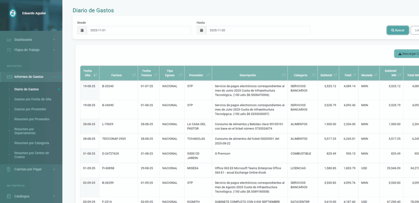Click the Cuentas por Pagar icon
Image resolution: width=419 pixels, height=203 pixels.
pos(9,169)
